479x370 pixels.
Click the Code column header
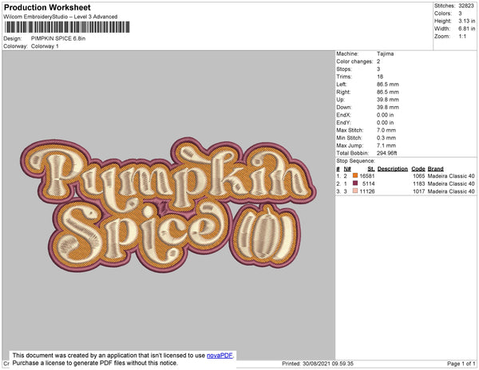click(x=418, y=169)
